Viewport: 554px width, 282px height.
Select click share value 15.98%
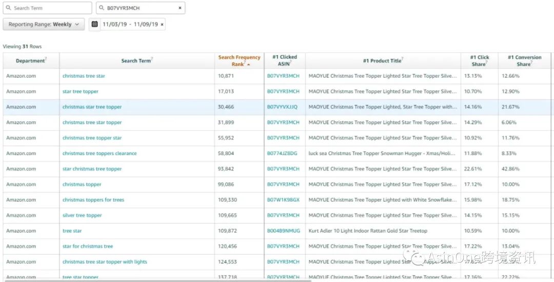(x=473, y=200)
